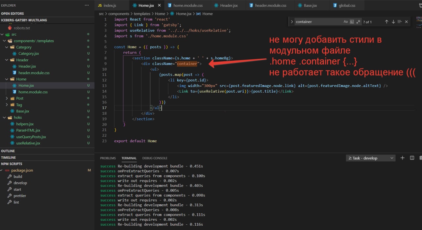Open Explorer more actions ellipsis
The height and width of the screenshot is (230, 422).
click(x=87, y=5)
